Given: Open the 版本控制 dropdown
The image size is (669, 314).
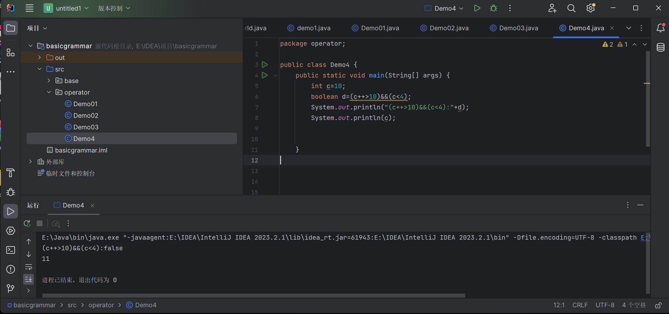Looking at the screenshot, I should click(x=114, y=8).
